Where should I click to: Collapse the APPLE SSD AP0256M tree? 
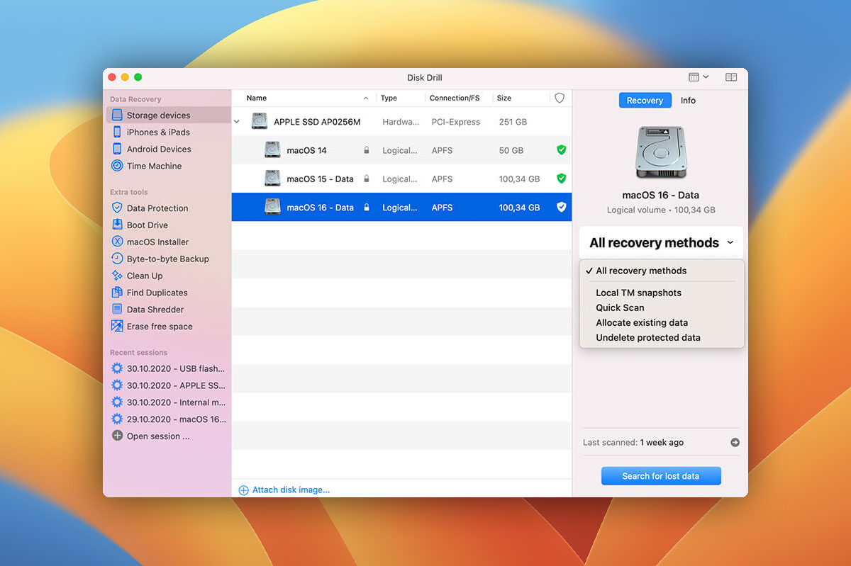pyautogui.click(x=237, y=122)
